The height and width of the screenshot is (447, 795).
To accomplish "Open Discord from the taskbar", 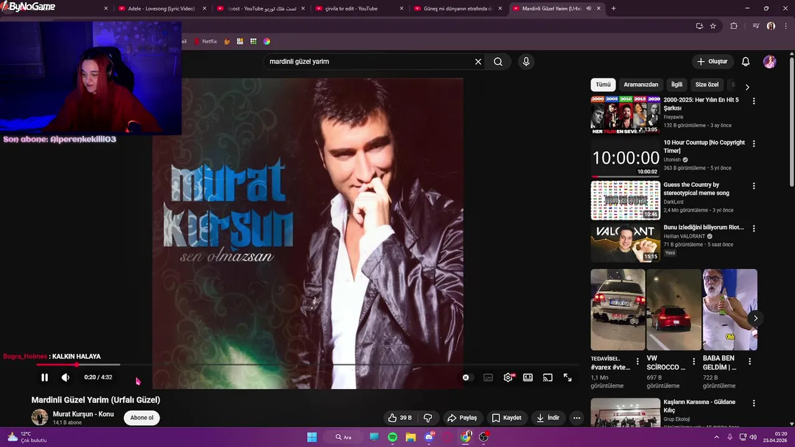I will pos(429,437).
